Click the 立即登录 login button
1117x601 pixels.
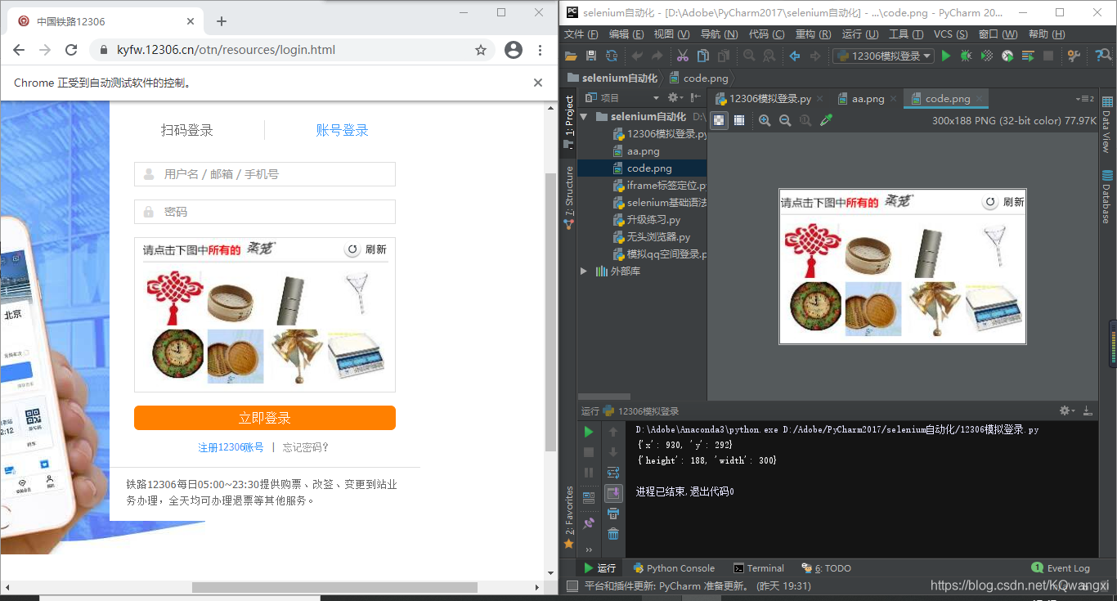pyautogui.click(x=264, y=418)
